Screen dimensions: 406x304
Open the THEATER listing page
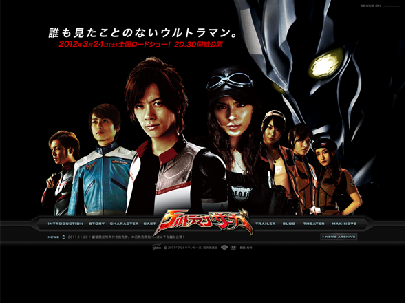coord(314,224)
